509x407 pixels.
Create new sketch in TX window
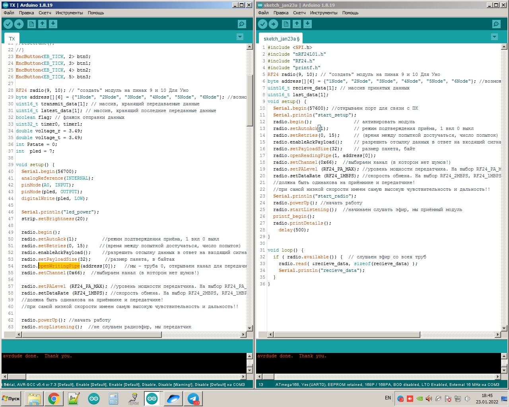(x=31, y=24)
